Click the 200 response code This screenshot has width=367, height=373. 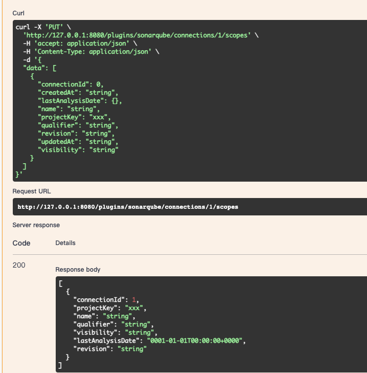click(x=19, y=265)
